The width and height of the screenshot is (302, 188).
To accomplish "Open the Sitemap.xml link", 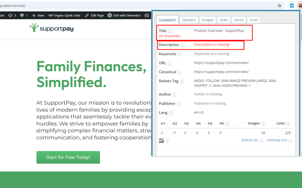I will (x=277, y=140).
